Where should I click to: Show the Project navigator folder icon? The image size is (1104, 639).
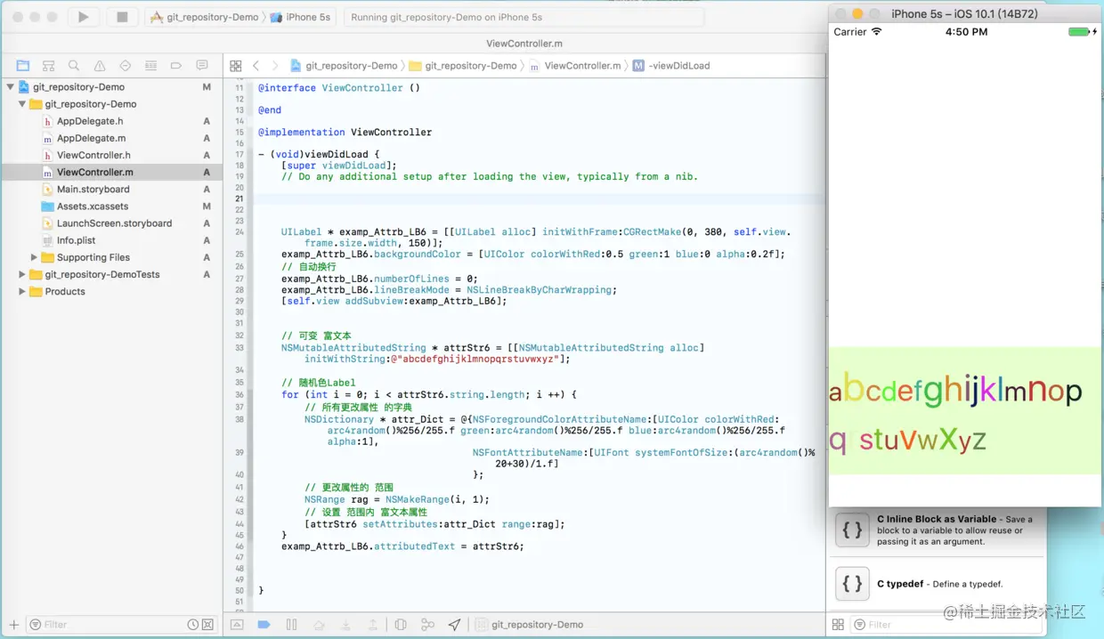tap(23, 66)
